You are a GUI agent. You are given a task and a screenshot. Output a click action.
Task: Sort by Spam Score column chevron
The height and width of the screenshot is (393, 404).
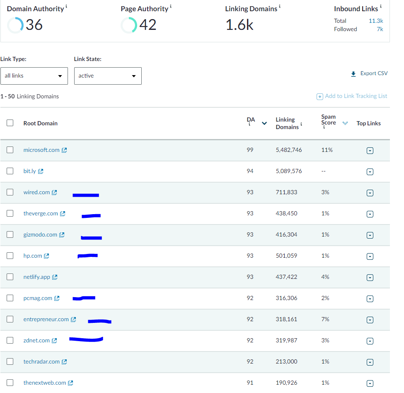(x=346, y=123)
